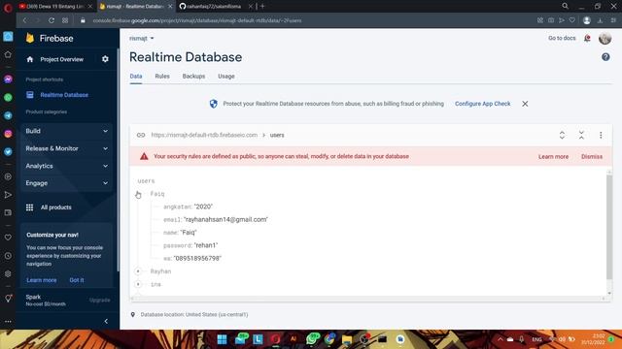
Task: Open the project settings gear icon
Action: tap(105, 59)
